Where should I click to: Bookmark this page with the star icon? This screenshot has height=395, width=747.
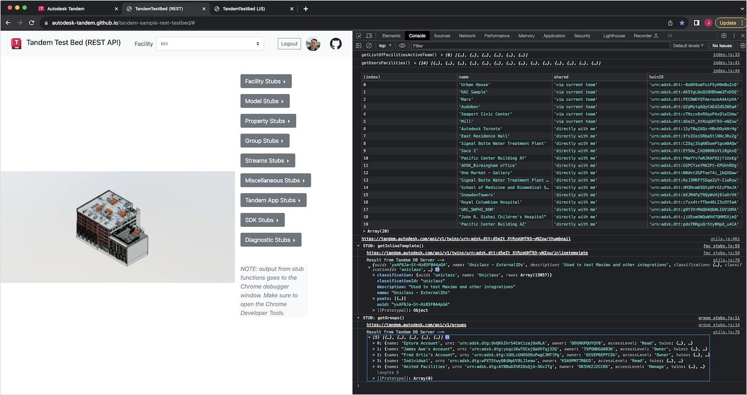[682, 23]
